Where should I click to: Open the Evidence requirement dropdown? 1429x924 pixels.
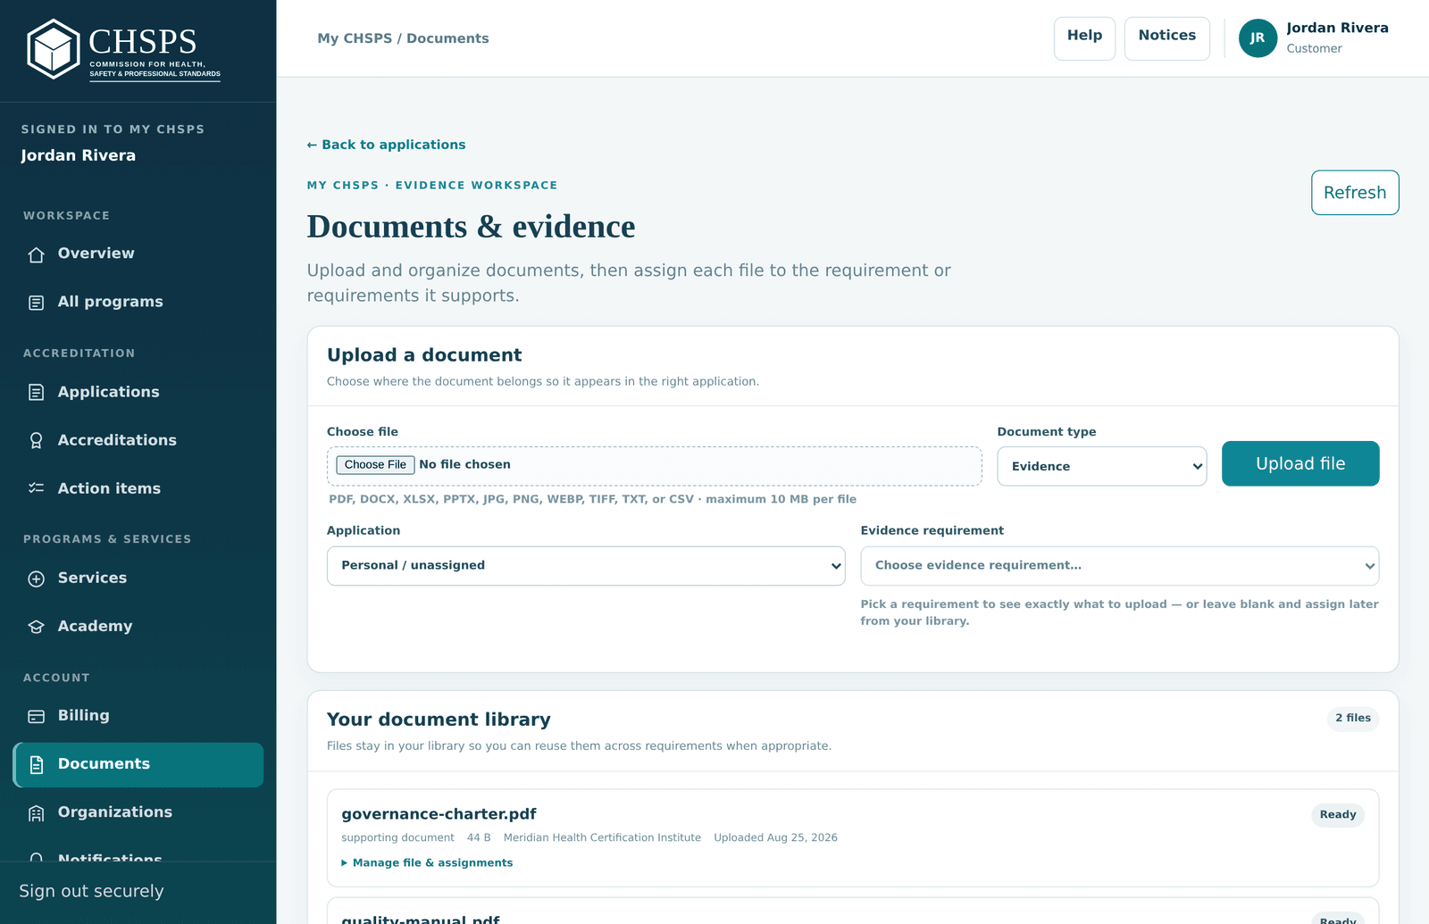1120,566
